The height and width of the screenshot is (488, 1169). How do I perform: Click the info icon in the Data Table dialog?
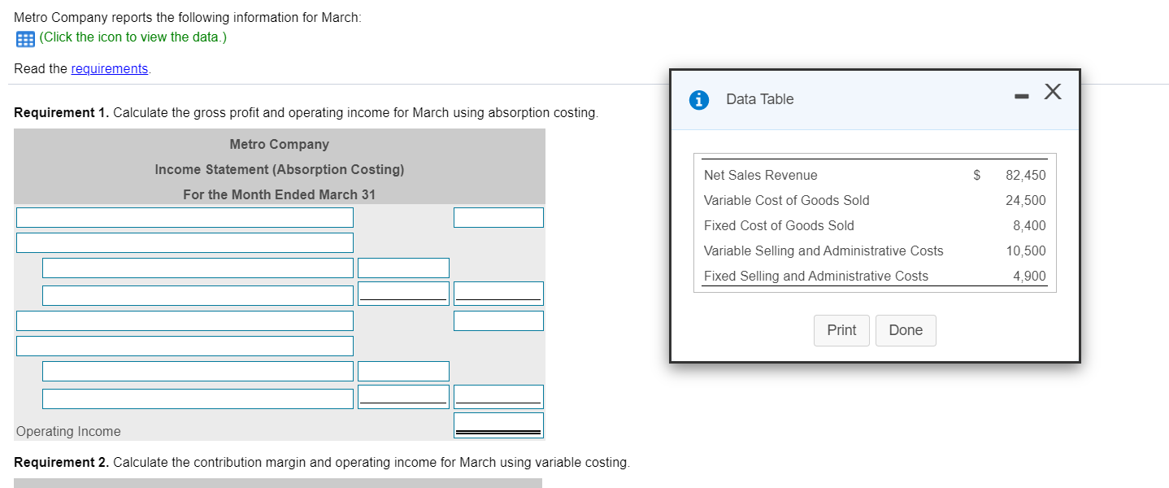click(699, 99)
